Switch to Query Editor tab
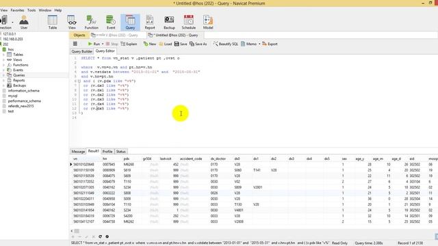438x246 pixels. pyautogui.click(x=105, y=51)
